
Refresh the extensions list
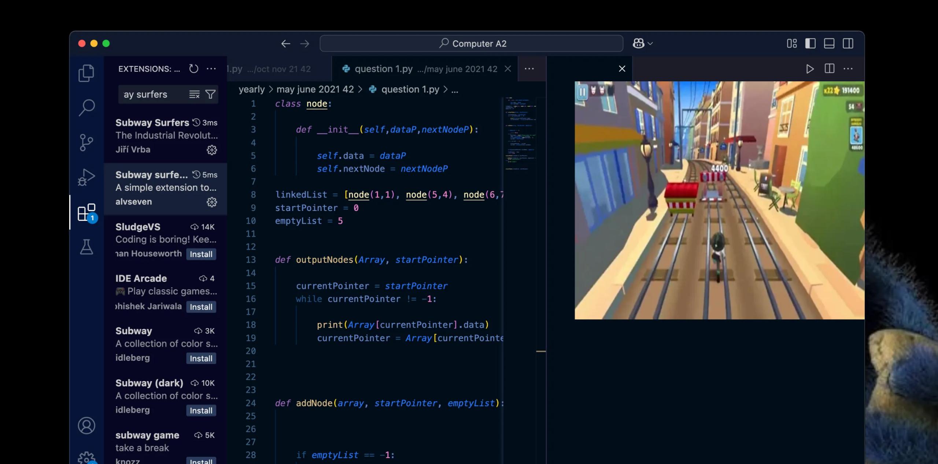193,68
